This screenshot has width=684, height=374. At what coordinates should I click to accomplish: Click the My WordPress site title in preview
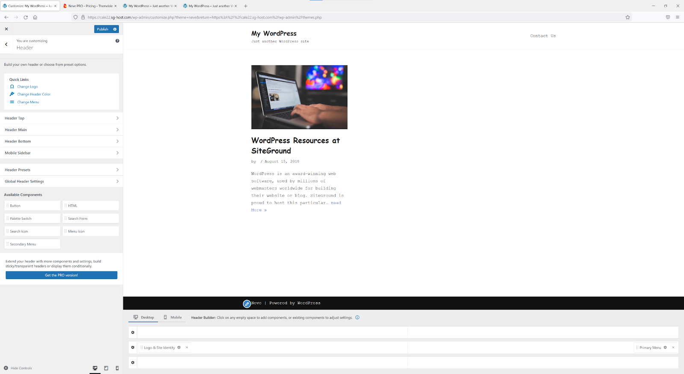point(274,33)
